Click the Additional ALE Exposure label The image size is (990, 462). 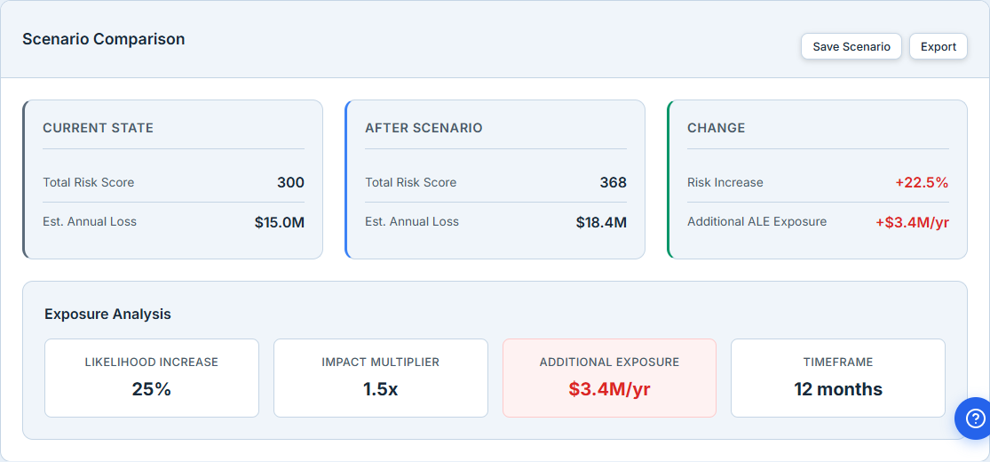[x=756, y=222]
